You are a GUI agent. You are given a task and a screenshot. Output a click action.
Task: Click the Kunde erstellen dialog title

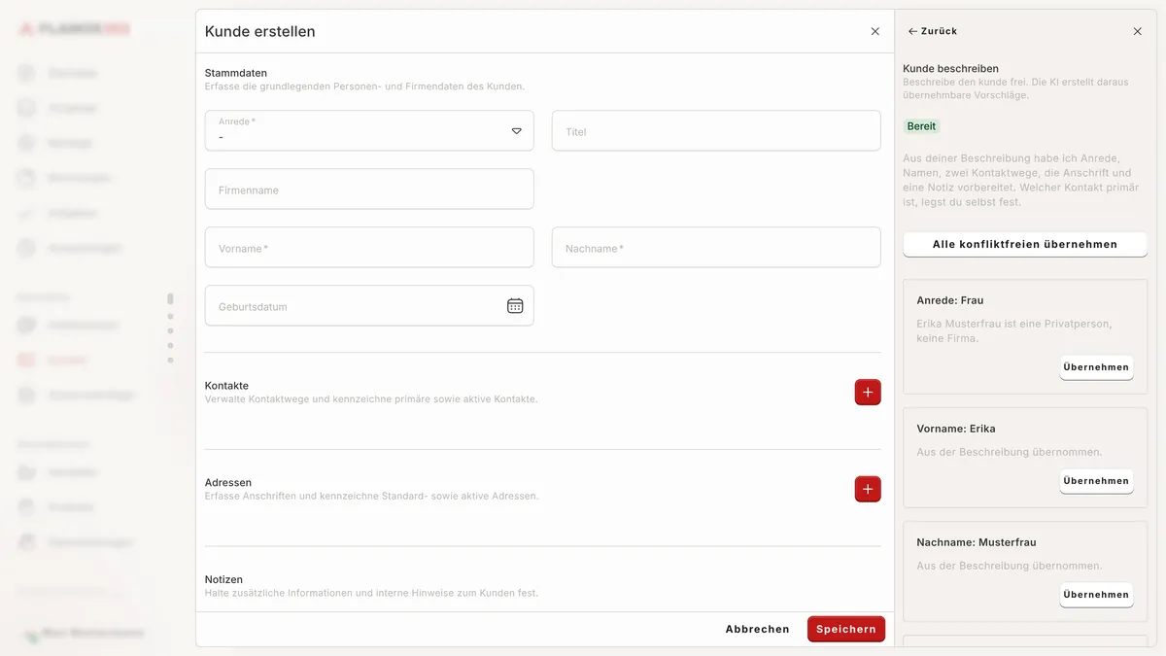pyautogui.click(x=260, y=31)
